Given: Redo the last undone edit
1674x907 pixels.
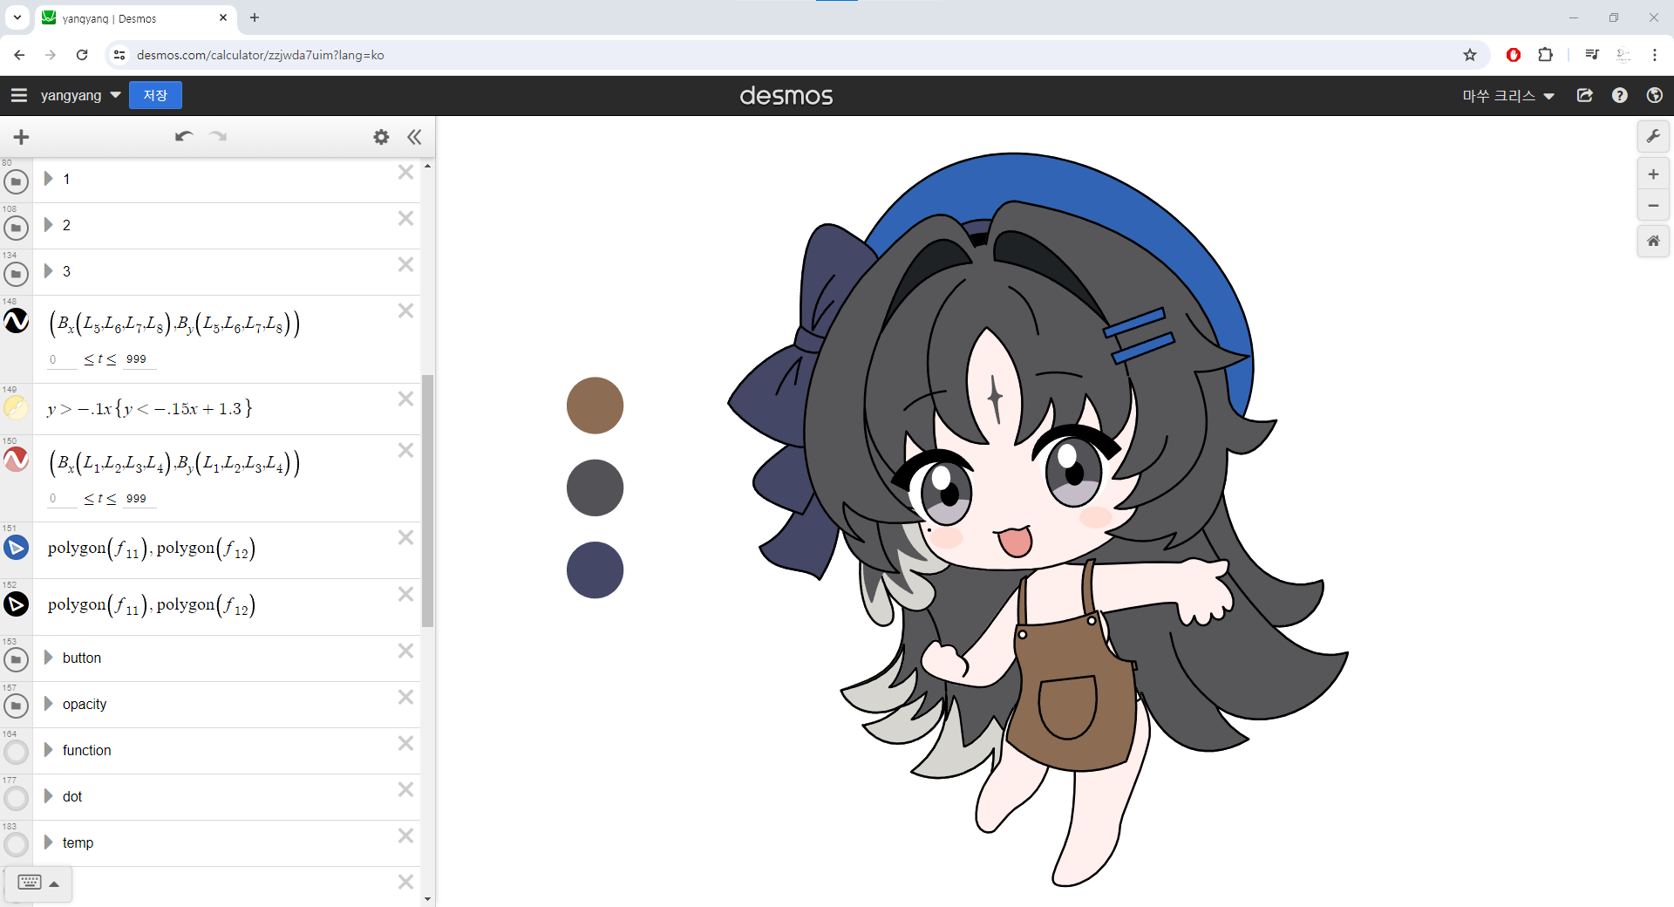Looking at the screenshot, I should [218, 136].
